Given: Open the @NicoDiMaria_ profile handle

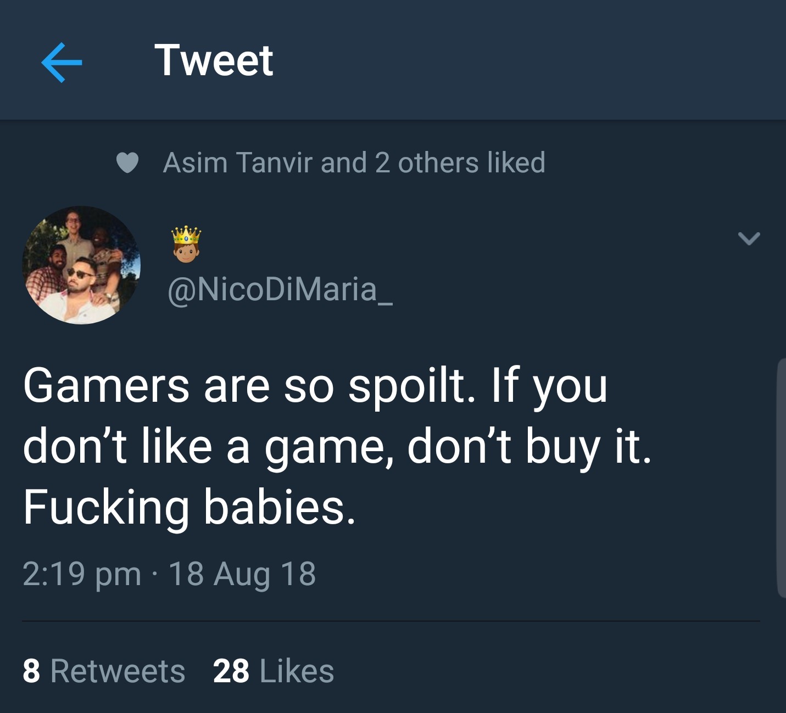Looking at the screenshot, I should click(x=280, y=289).
